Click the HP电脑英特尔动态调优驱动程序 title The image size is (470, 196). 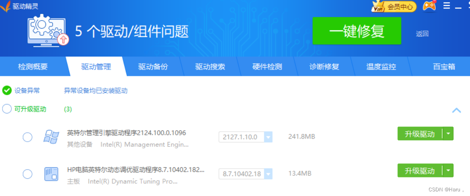point(136,170)
